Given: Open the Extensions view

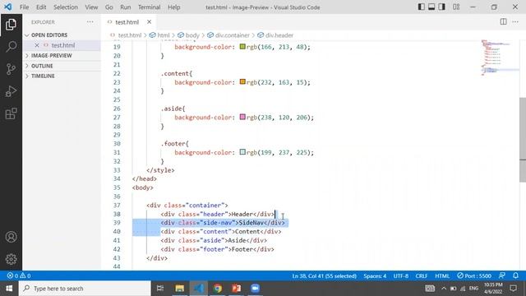Looking at the screenshot, I should click(x=11, y=113).
